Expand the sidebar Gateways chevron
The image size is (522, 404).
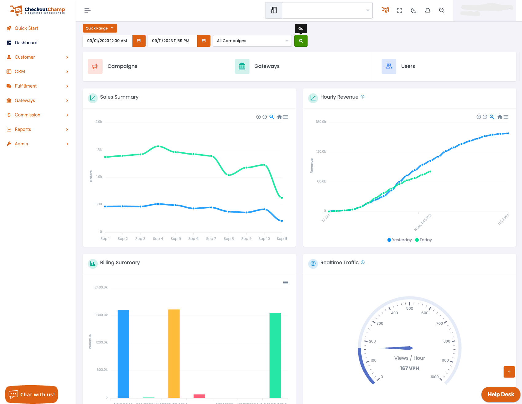click(67, 101)
